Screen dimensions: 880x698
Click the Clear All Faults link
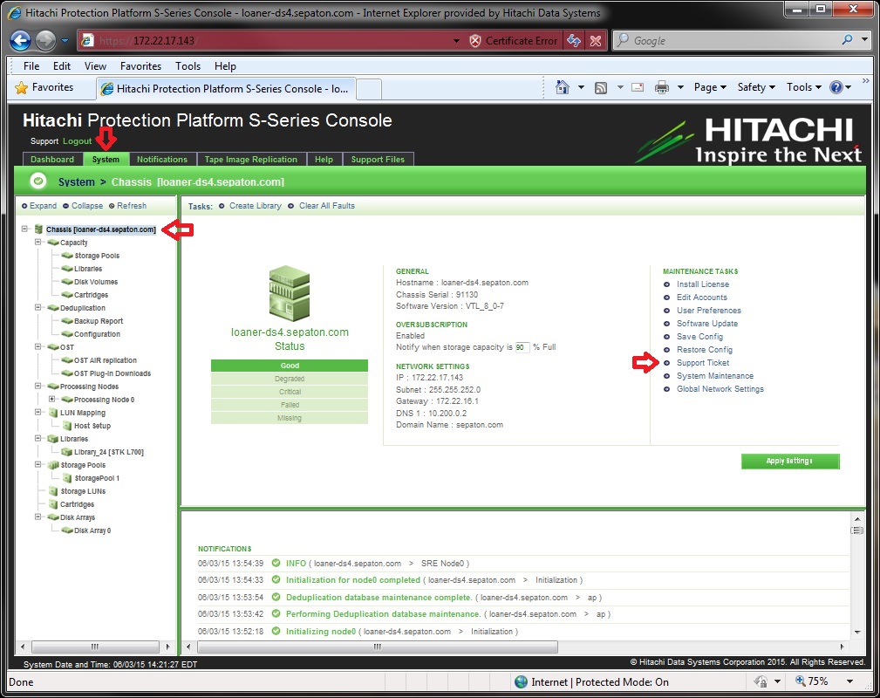[x=327, y=206]
